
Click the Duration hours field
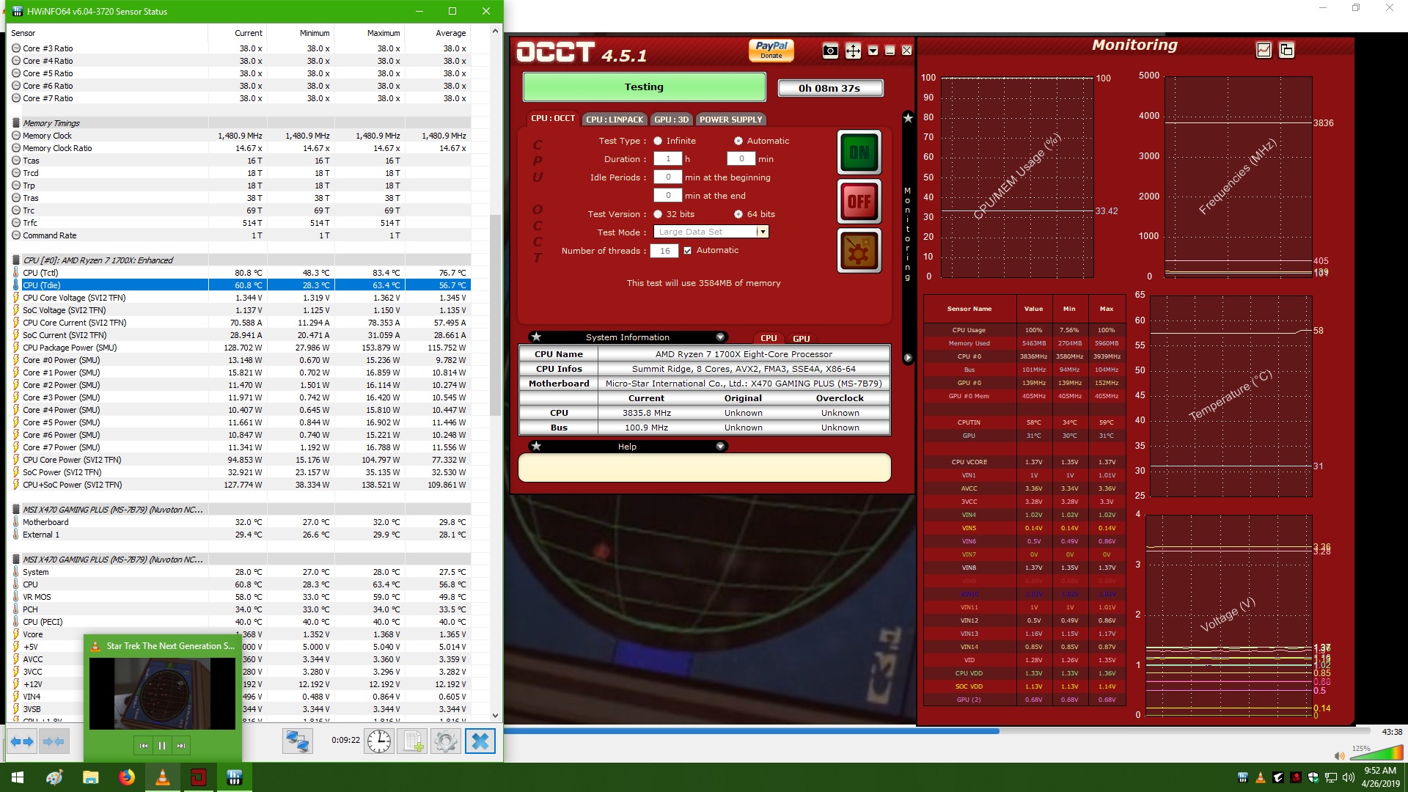tap(667, 158)
